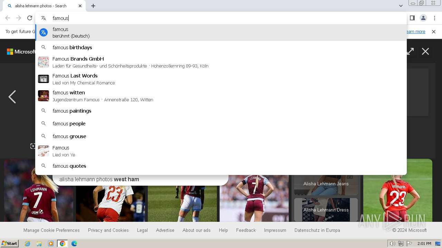Click the volume speaker tray icon

(393, 244)
